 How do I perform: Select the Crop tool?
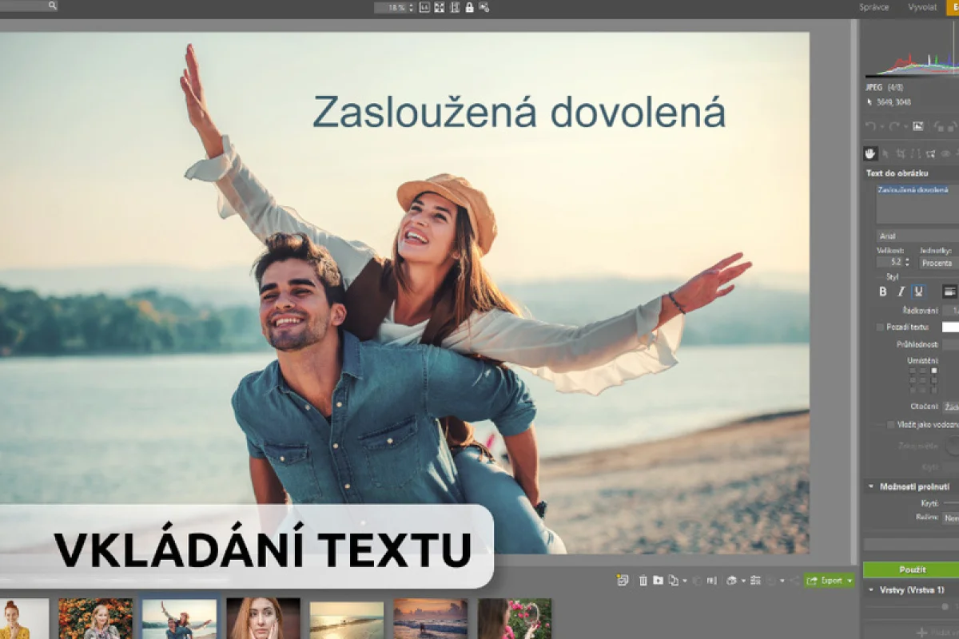pyautogui.click(x=901, y=153)
